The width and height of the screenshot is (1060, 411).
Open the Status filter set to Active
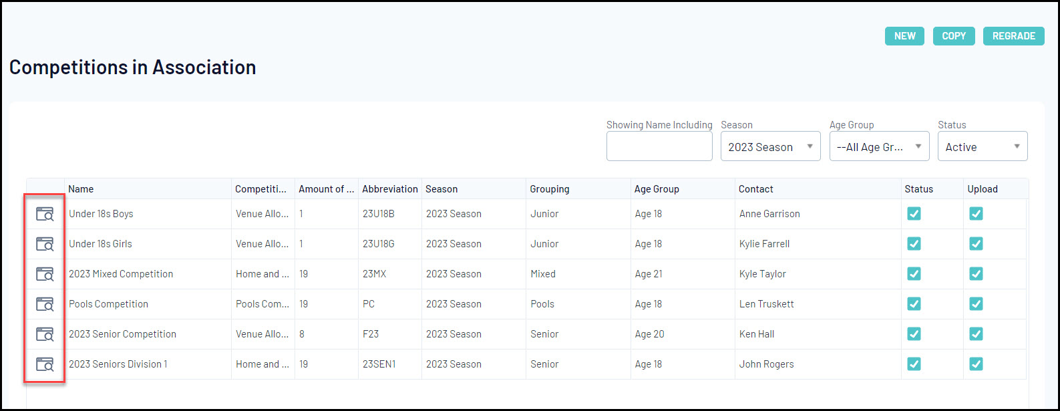click(982, 147)
